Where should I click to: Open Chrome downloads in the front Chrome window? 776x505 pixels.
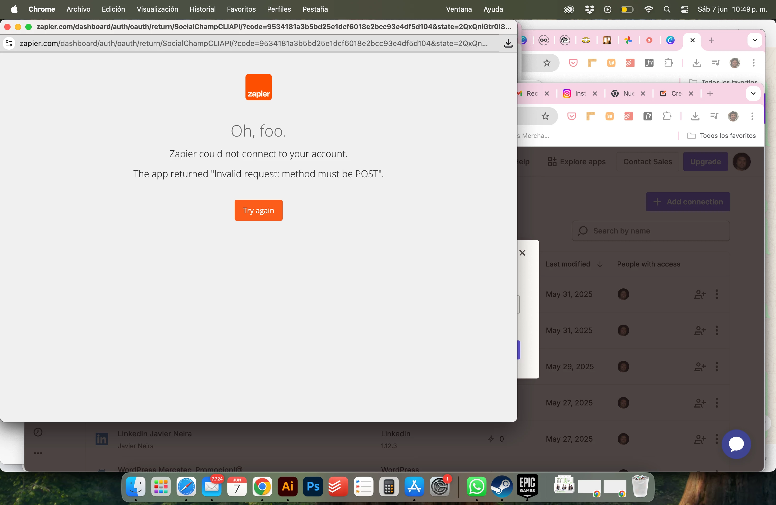[x=695, y=116]
